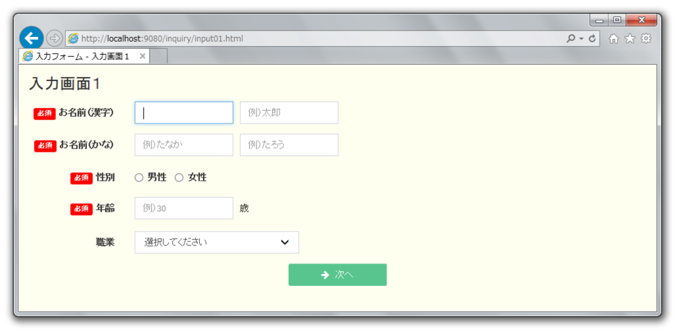Click the 例)たなか kana field

184,145
